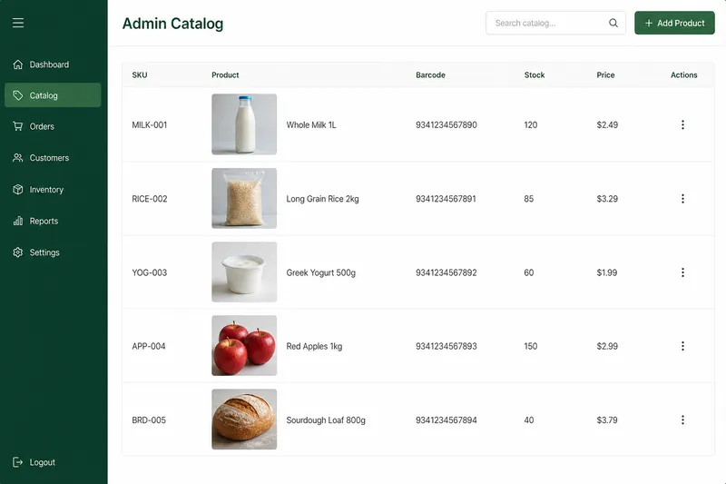This screenshot has height=484, width=726.
Task: Open the Customers section
Action: [53, 158]
